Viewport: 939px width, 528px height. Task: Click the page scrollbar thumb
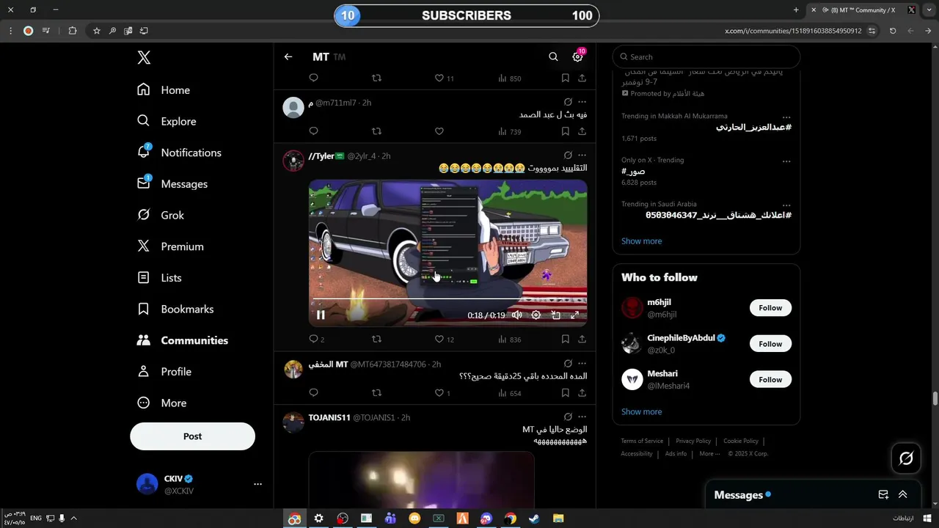pos(935,398)
